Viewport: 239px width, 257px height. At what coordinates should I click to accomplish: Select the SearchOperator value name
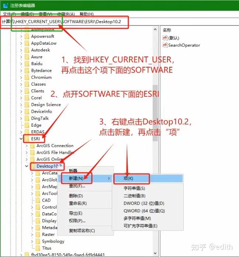point(184,45)
